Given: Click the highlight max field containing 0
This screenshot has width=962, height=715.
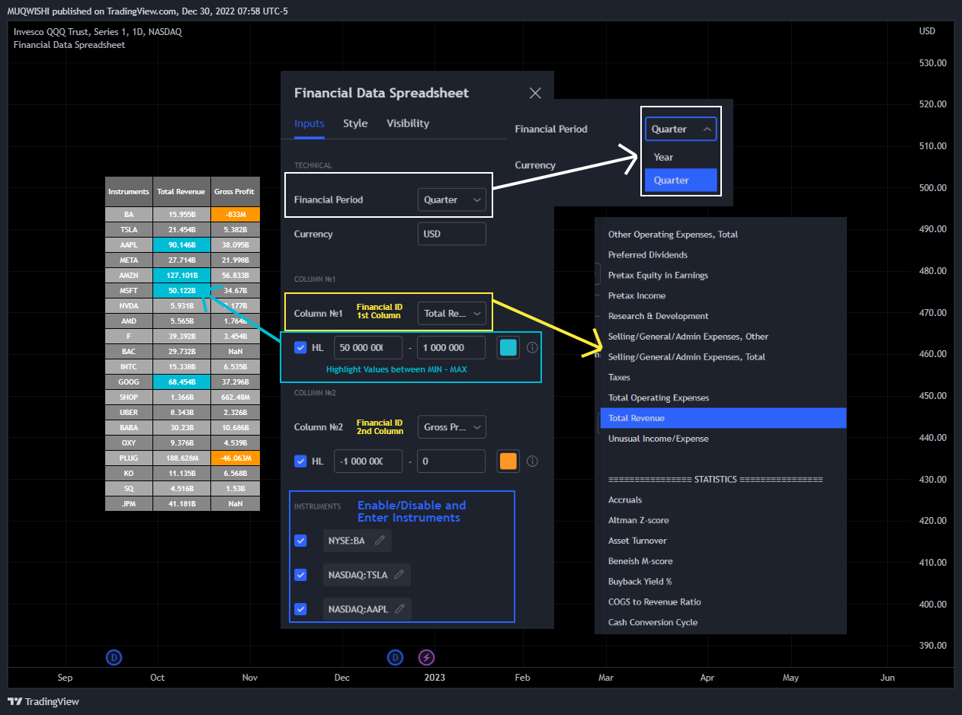Looking at the screenshot, I should pyautogui.click(x=451, y=461).
